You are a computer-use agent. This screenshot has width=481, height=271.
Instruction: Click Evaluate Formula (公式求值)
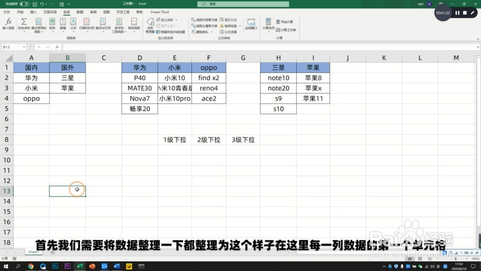[228, 32]
